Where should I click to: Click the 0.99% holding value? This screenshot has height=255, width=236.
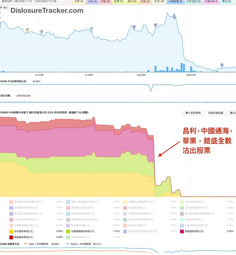click(x=60, y=237)
